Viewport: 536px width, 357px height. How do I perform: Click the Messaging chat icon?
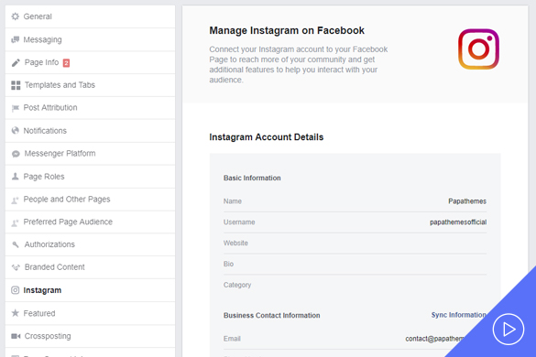tap(15, 39)
